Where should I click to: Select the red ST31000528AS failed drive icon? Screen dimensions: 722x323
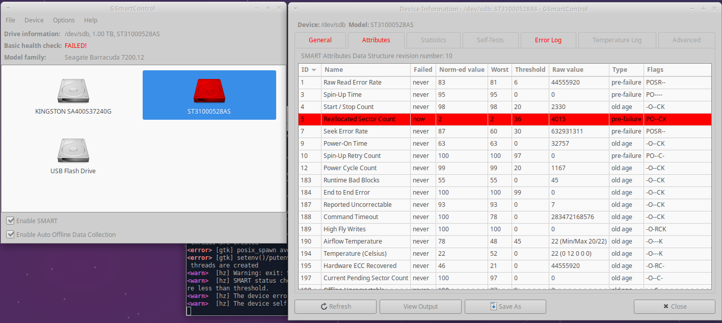click(209, 91)
